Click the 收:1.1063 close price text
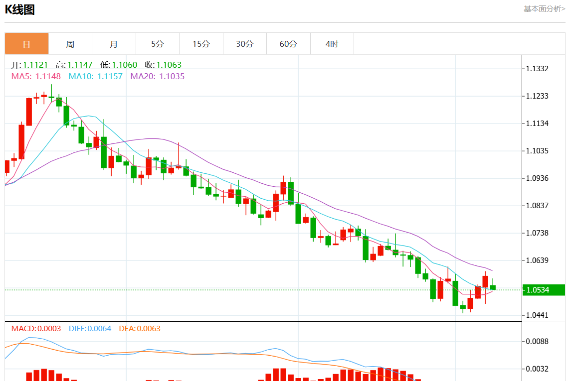Image resolution: width=574 pixels, height=381 pixels. [163, 65]
